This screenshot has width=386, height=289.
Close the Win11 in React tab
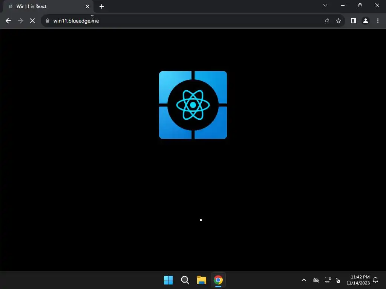(x=87, y=6)
